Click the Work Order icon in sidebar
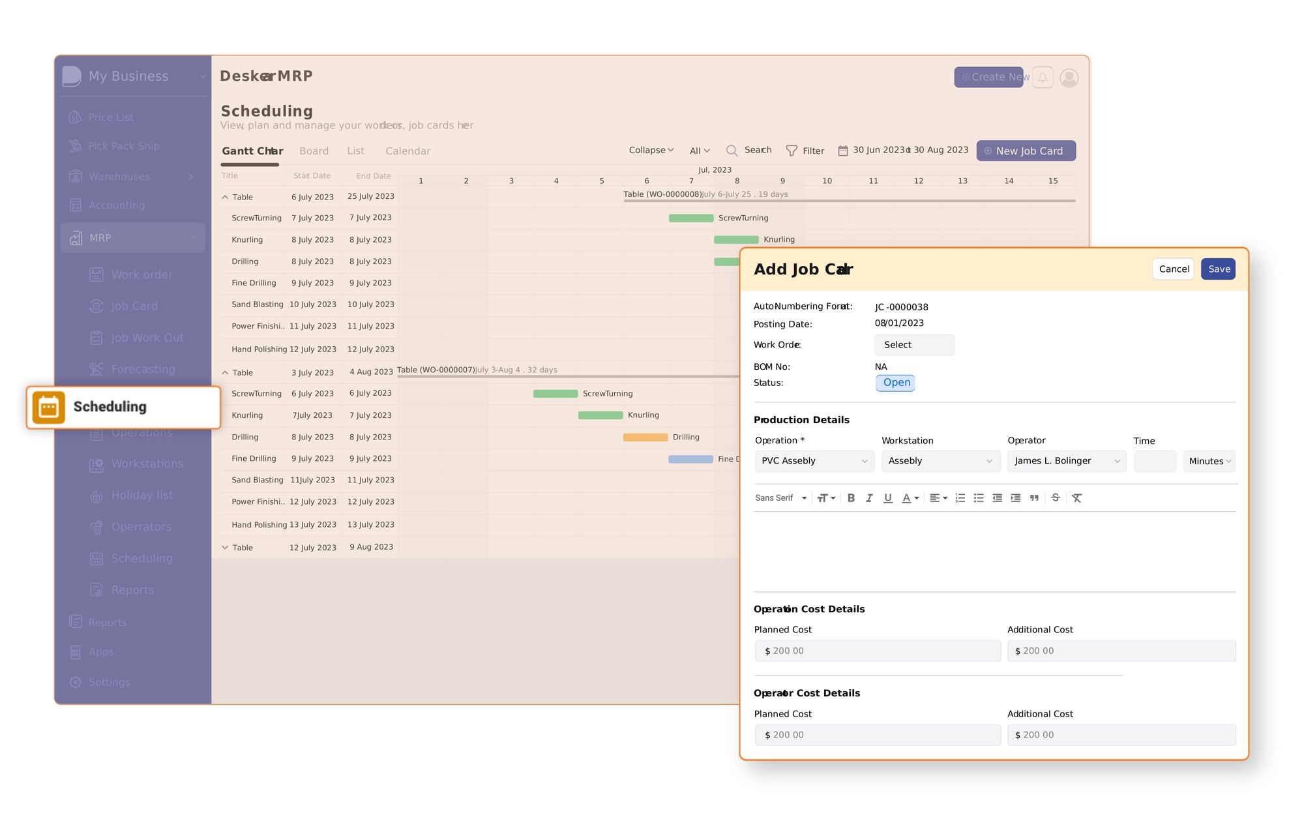The height and width of the screenshot is (815, 1304). tap(96, 274)
